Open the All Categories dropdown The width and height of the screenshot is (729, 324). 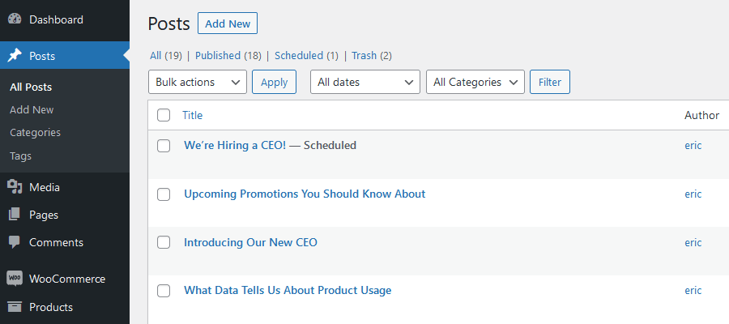click(475, 82)
